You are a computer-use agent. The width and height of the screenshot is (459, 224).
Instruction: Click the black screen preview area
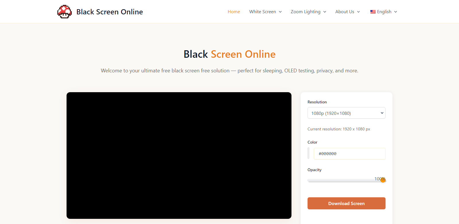click(x=179, y=155)
